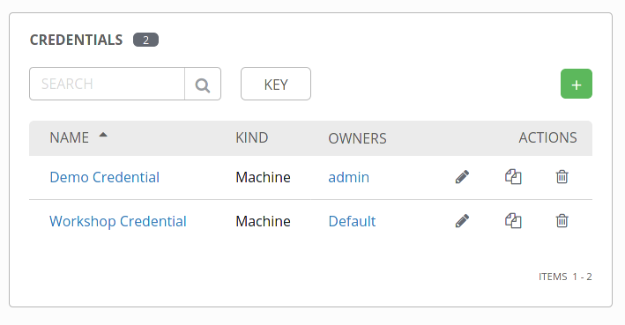Open the KEY search help
Screen dimensions: 625x325
pos(276,84)
